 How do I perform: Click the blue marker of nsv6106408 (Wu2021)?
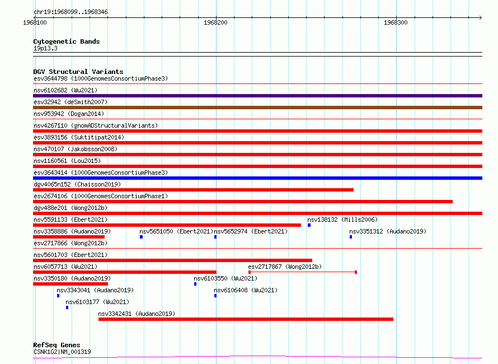coord(215,296)
